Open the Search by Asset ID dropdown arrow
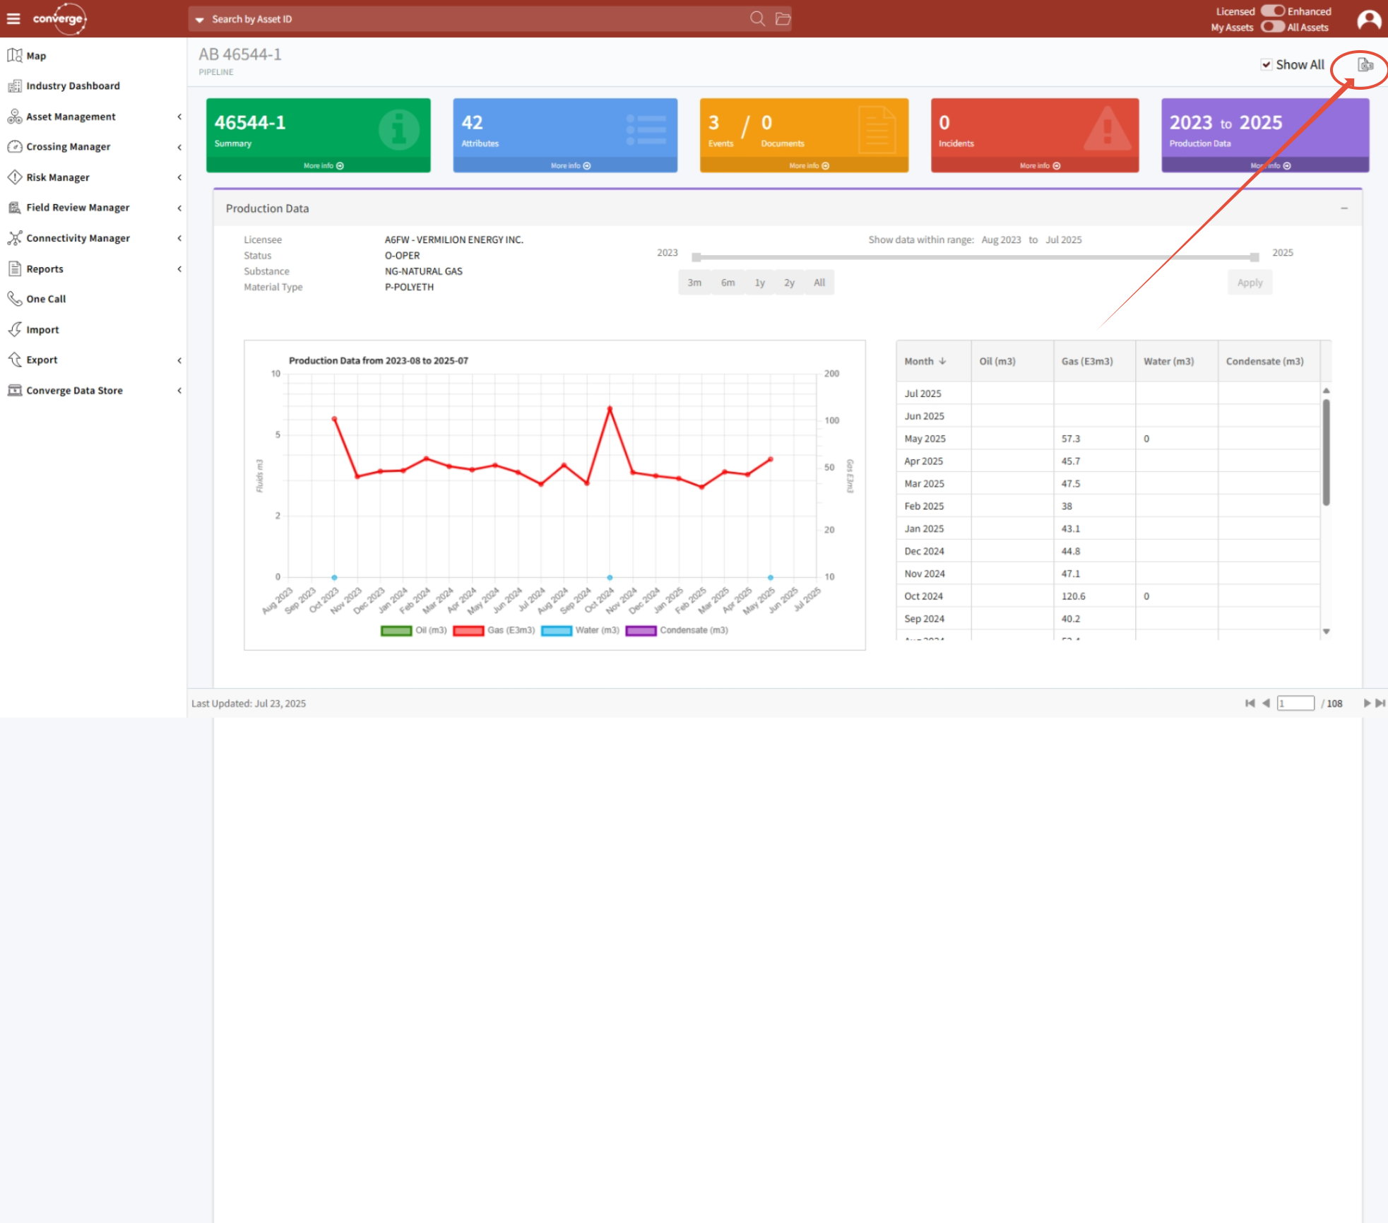This screenshot has width=1388, height=1223. (200, 20)
